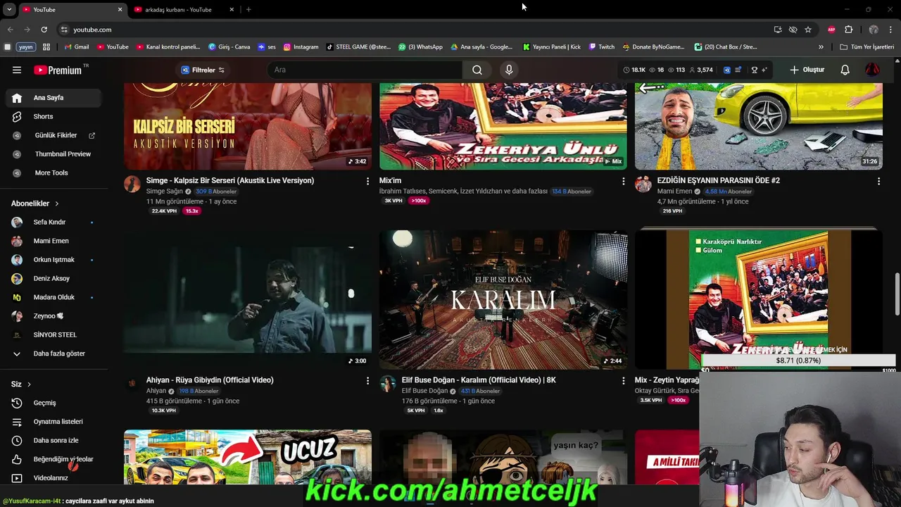Expand the Siz section chevron
Screen dimensions: 901x507
coord(29,384)
